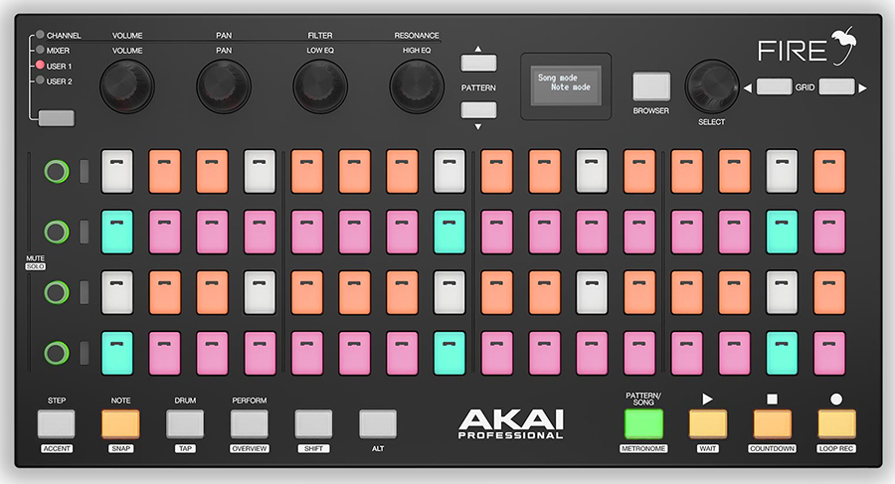Click the display showing Song mode / Note mode
Viewport: 895px width, 484px height.
click(566, 86)
